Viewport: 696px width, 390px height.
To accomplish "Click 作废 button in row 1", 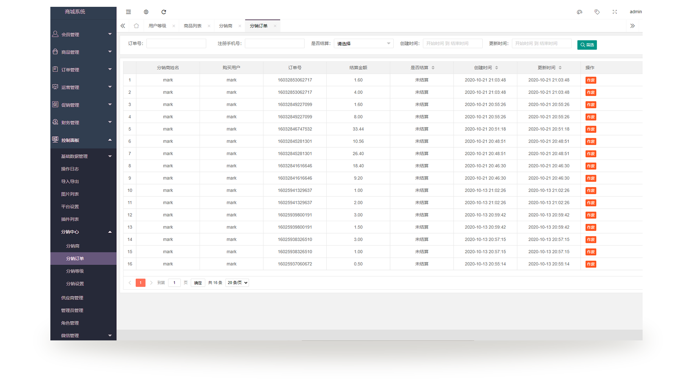I will click(x=591, y=80).
